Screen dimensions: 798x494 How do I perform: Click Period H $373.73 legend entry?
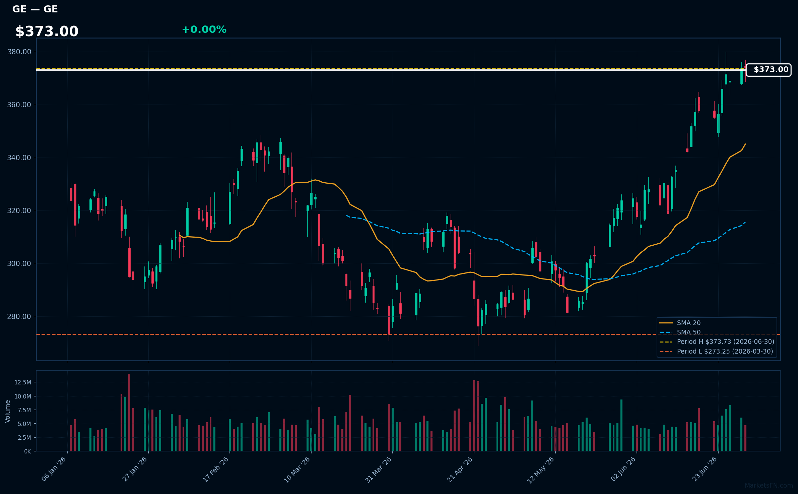point(726,342)
